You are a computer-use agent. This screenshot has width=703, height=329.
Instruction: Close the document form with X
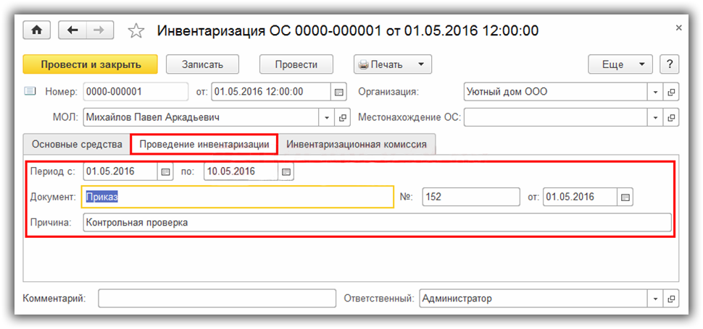(x=678, y=28)
